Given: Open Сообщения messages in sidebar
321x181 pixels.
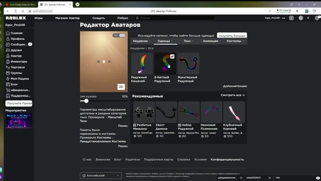Looking at the screenshot, I should point(19,44).
